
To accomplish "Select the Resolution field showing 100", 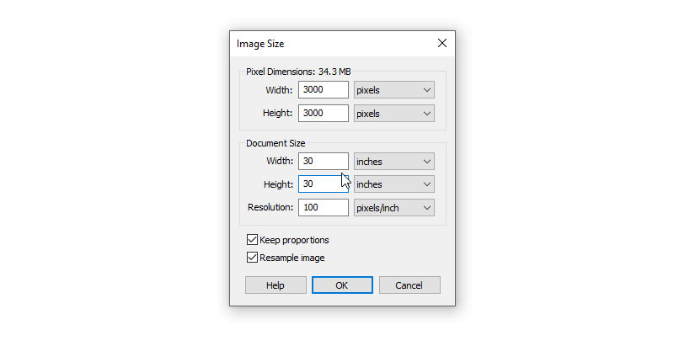I will 324,207.
